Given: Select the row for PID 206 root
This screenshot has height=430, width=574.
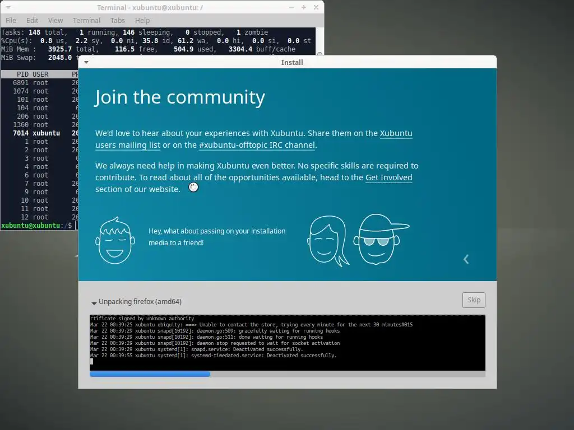Looking at the screenshot, I should click(40, 116).
